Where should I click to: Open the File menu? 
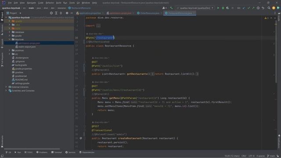pyautogui.click(x=10, y=3)
